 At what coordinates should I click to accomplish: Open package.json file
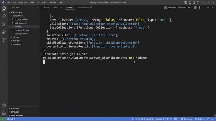[21, 34]
